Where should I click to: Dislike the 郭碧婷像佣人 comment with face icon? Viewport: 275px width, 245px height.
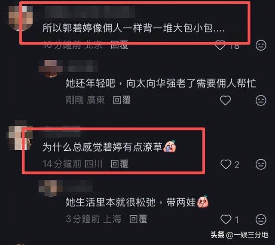coord(261,45)
